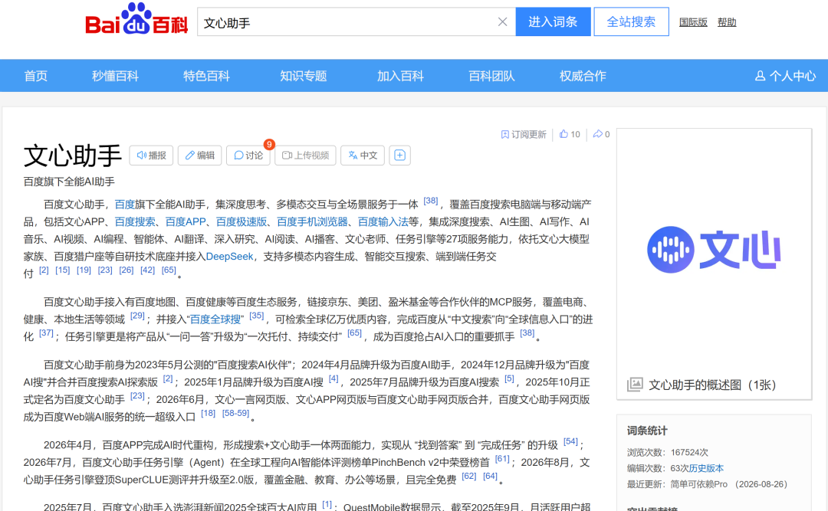This screenshot has width=828, height=511.
Task: Like the entry with thumbs-up 10
Action: pyautogui.click(x=569, y=134)
